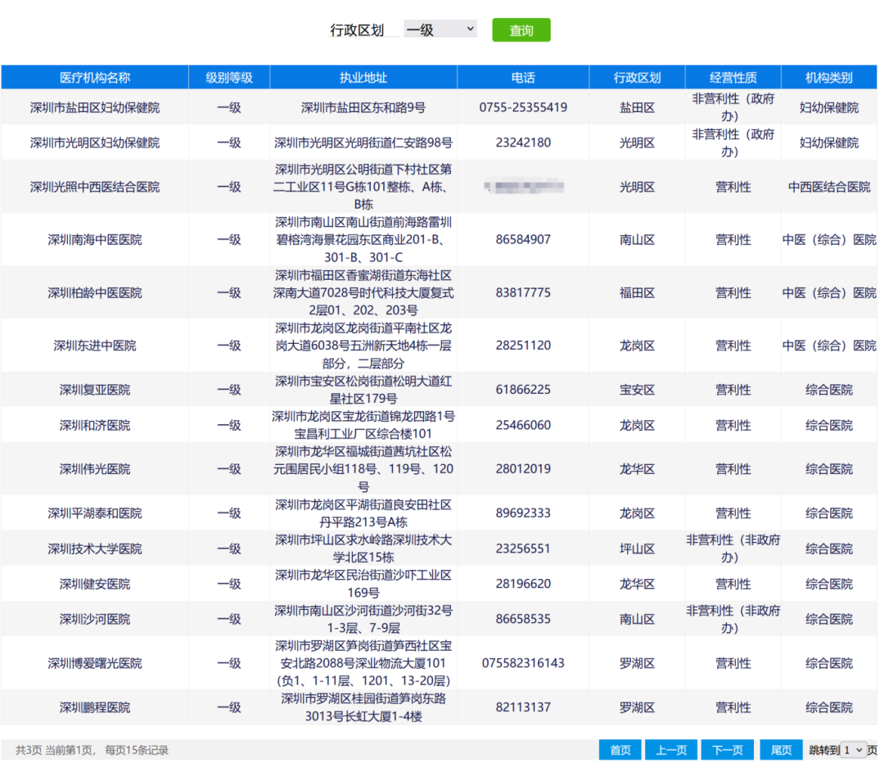Click phone number 28196620
The height and width of the screenshot is (768, 884).
click(523, 584)
